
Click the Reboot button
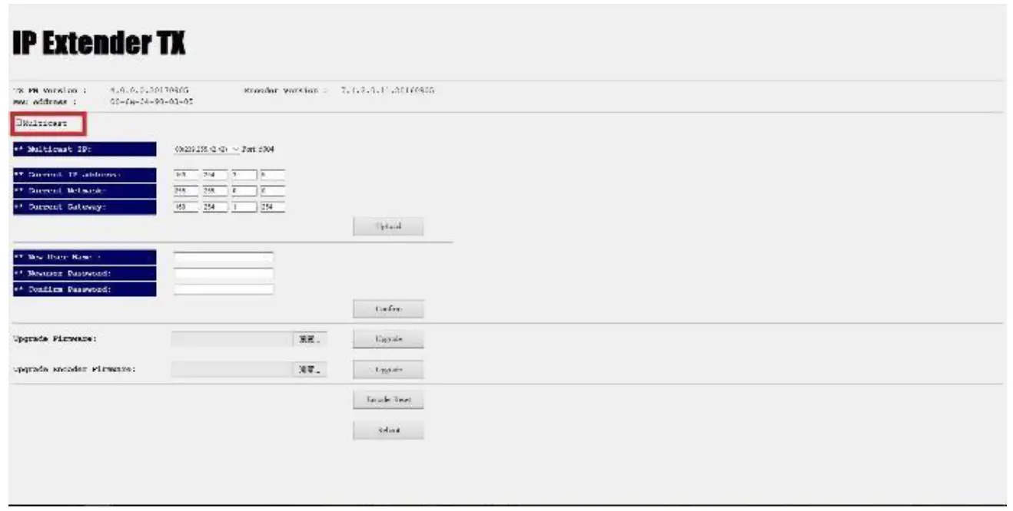[388, 430]
